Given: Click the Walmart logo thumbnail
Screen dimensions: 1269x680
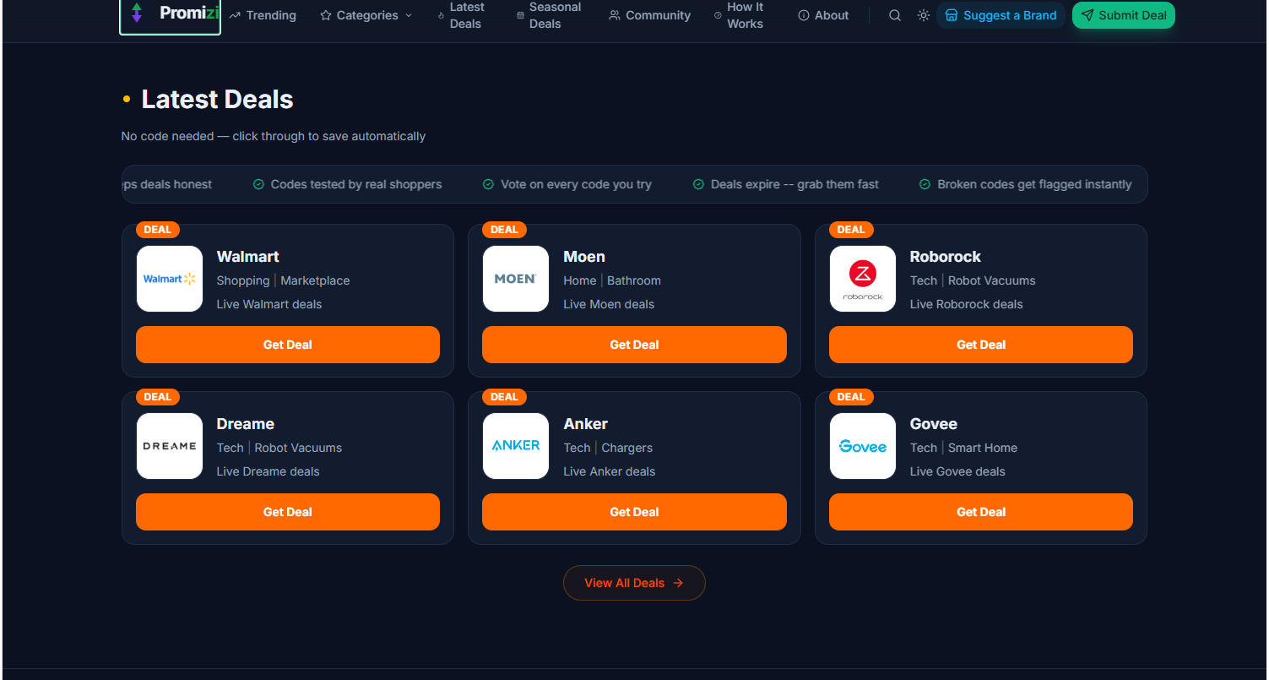Looking at the screenshot, I should [170, 279].
